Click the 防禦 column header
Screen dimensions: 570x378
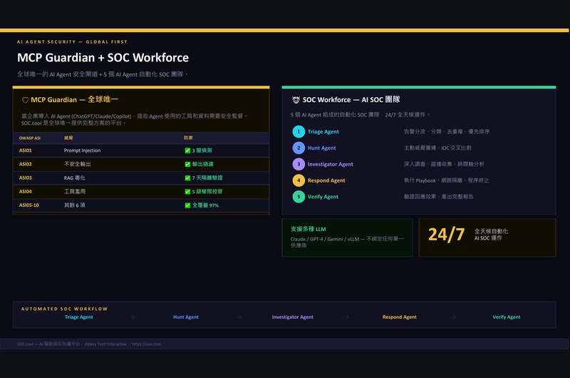[x=188, y=138]
